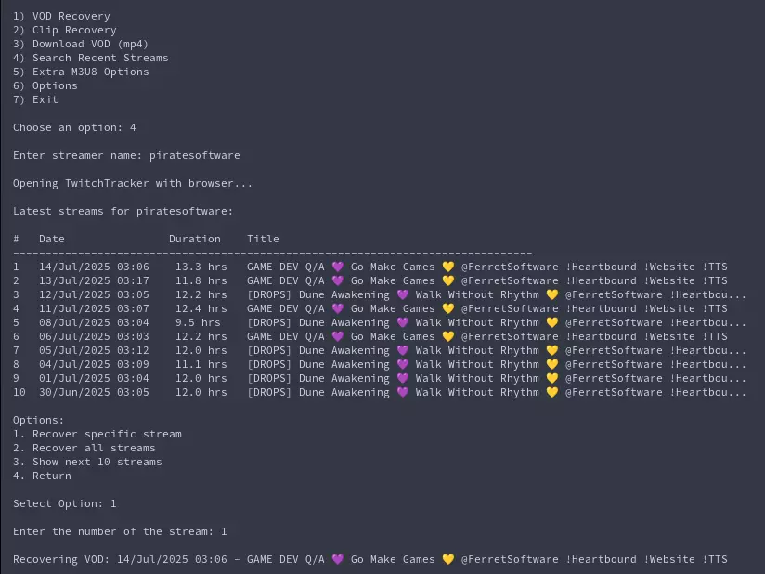The width and height of the screenshot is (765, 574).
Task: Click '3. Show next 10 streams' line
Action: click(87, 463)
